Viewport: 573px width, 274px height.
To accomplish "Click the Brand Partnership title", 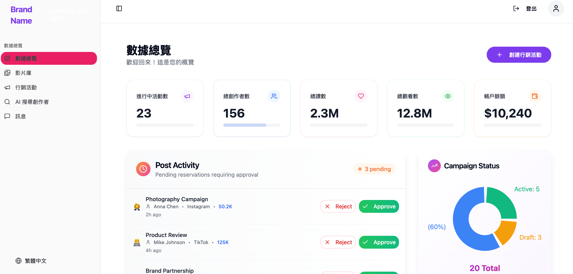I will pyautogui.click(x=170, y=271).
